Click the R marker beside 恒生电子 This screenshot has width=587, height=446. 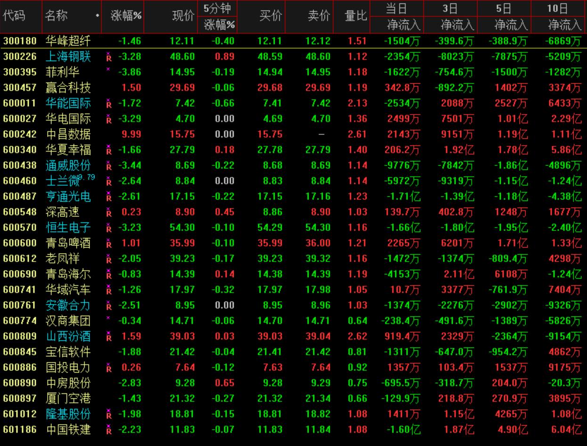[109, 228]
